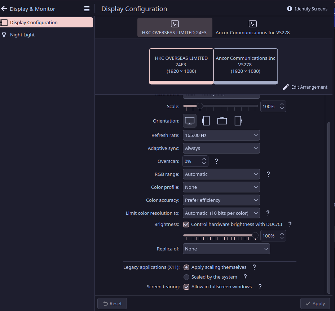Select Ancor VS278 screen in arrangement

(x=246, y=66)
